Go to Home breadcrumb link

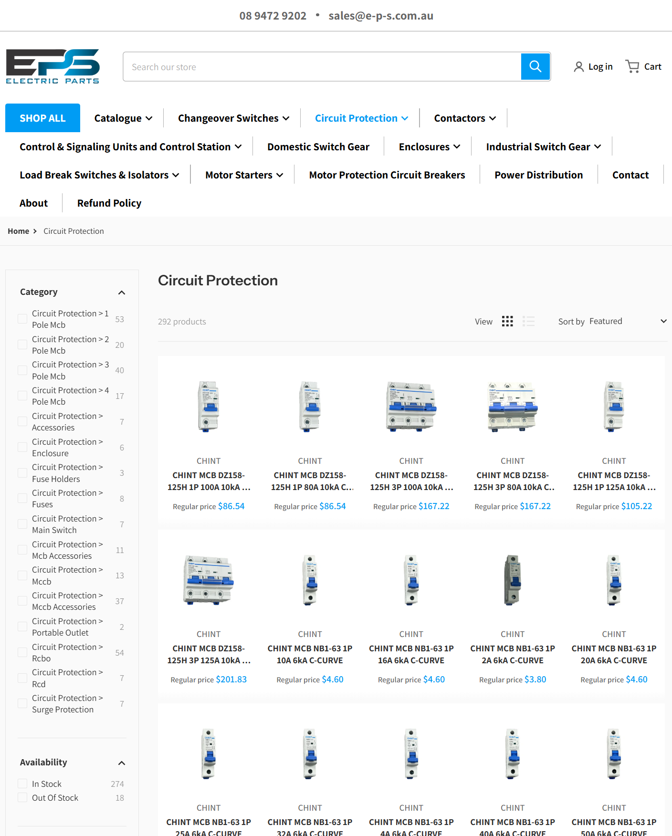coord(18,231)
